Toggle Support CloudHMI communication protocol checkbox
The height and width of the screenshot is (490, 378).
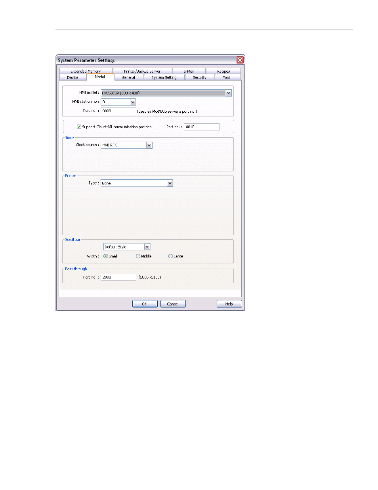pyautogui.click(x=79, y=127)
